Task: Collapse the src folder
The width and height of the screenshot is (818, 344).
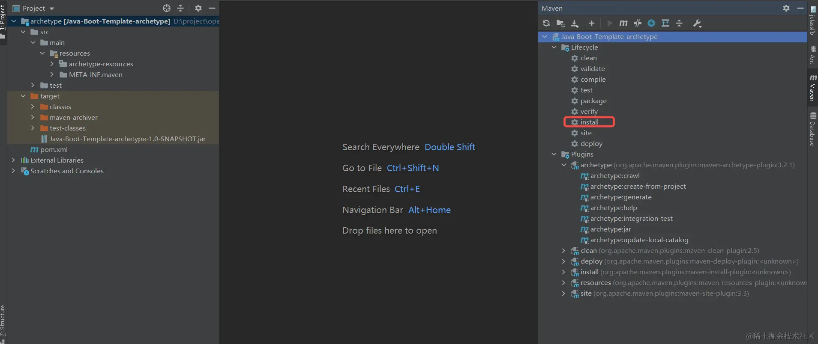Action: [x=23, y=32]
